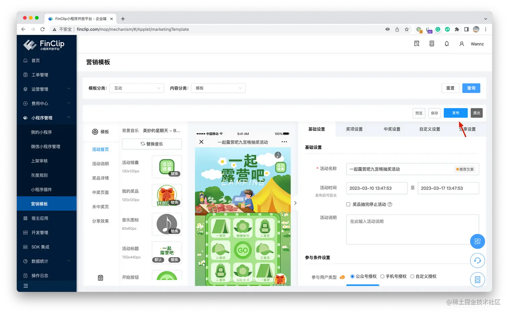This screenshot has height=314, width=509.
Task: Select the 分享效果 page item
Action: click(100, 221)
